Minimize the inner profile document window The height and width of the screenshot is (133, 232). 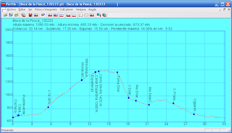click(220, 10)
